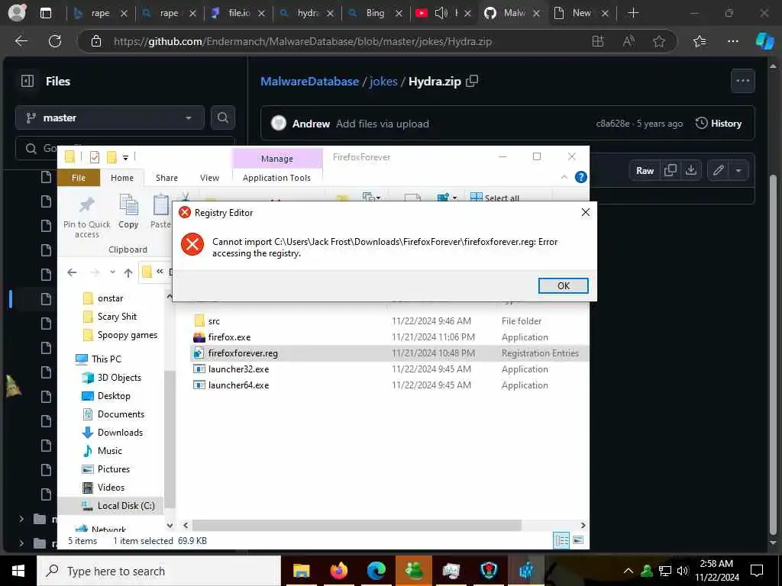Open the Copilot icon in Edge
The width and height of the screenshot is (782, 586).
(x=764, y=41)
